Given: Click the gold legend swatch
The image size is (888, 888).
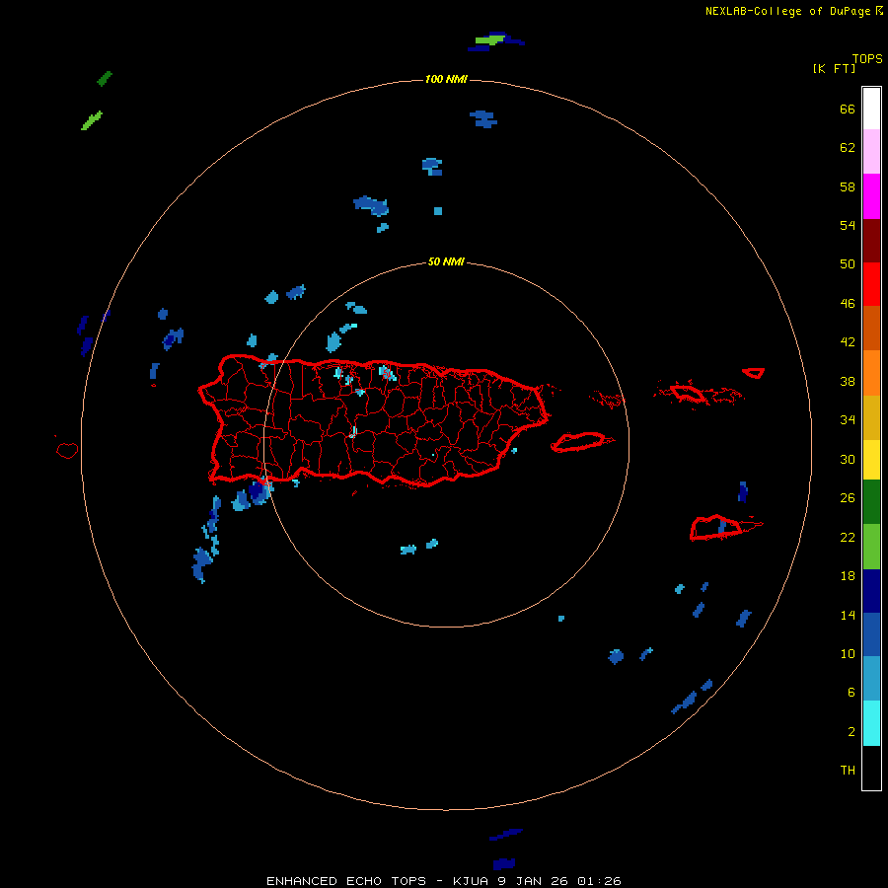Looking at the screenshot, I should coord(871,417).
